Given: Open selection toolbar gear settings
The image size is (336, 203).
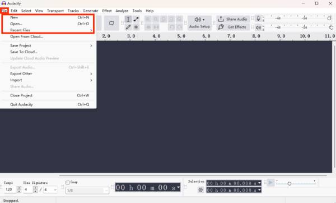Looking at the screenshot, I should coord(200,190).
